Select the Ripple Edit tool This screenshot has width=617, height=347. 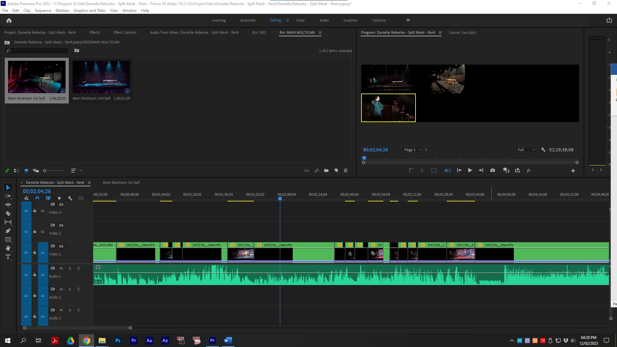8,205
